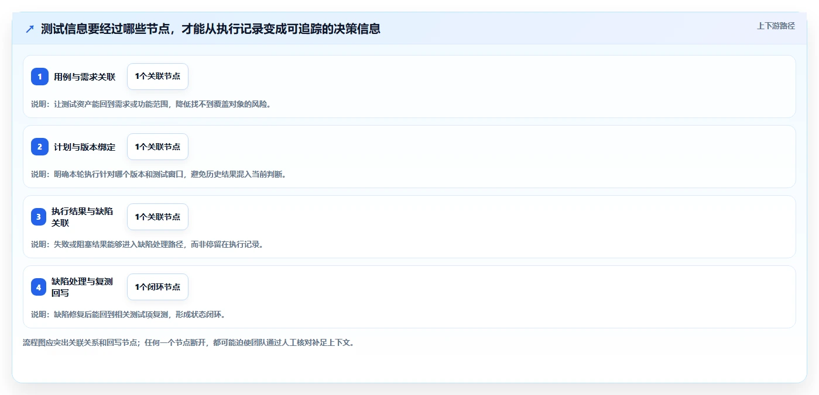Image resolution: width=819 pixels, height=395 pixels.
Task: Click the step 2 number badge
Action: 40,147
